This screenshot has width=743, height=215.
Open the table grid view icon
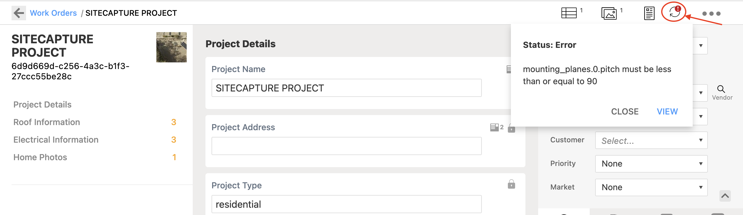pos(569,13)
